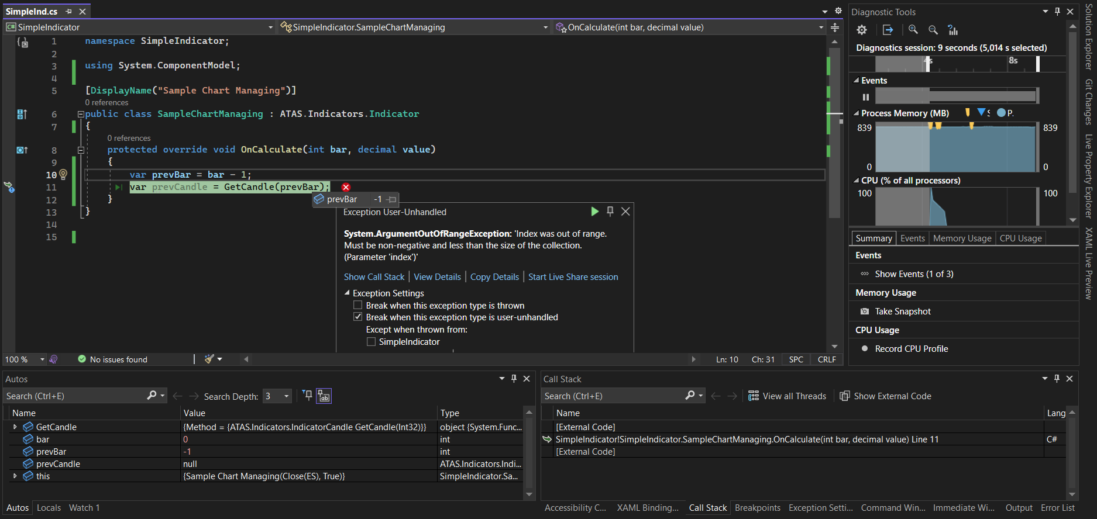Click the reset view chart icon
1097x519 pixels.
(x=953, y=30)
